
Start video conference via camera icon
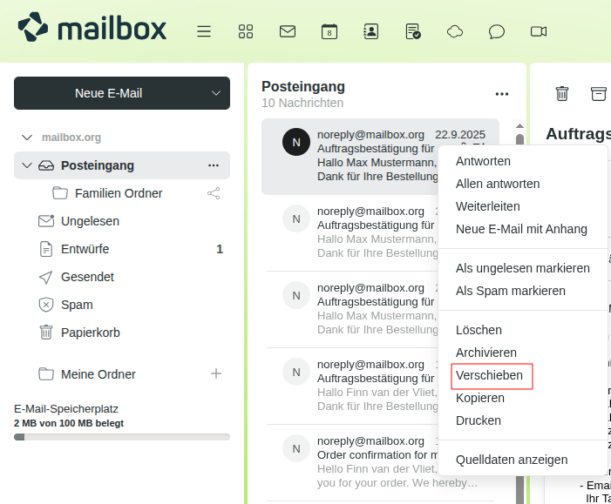[539, 31]
